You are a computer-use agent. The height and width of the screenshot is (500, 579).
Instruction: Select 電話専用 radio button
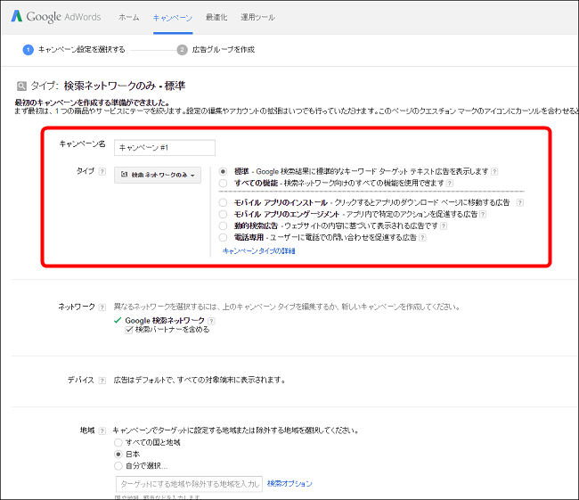click(223, 237)
